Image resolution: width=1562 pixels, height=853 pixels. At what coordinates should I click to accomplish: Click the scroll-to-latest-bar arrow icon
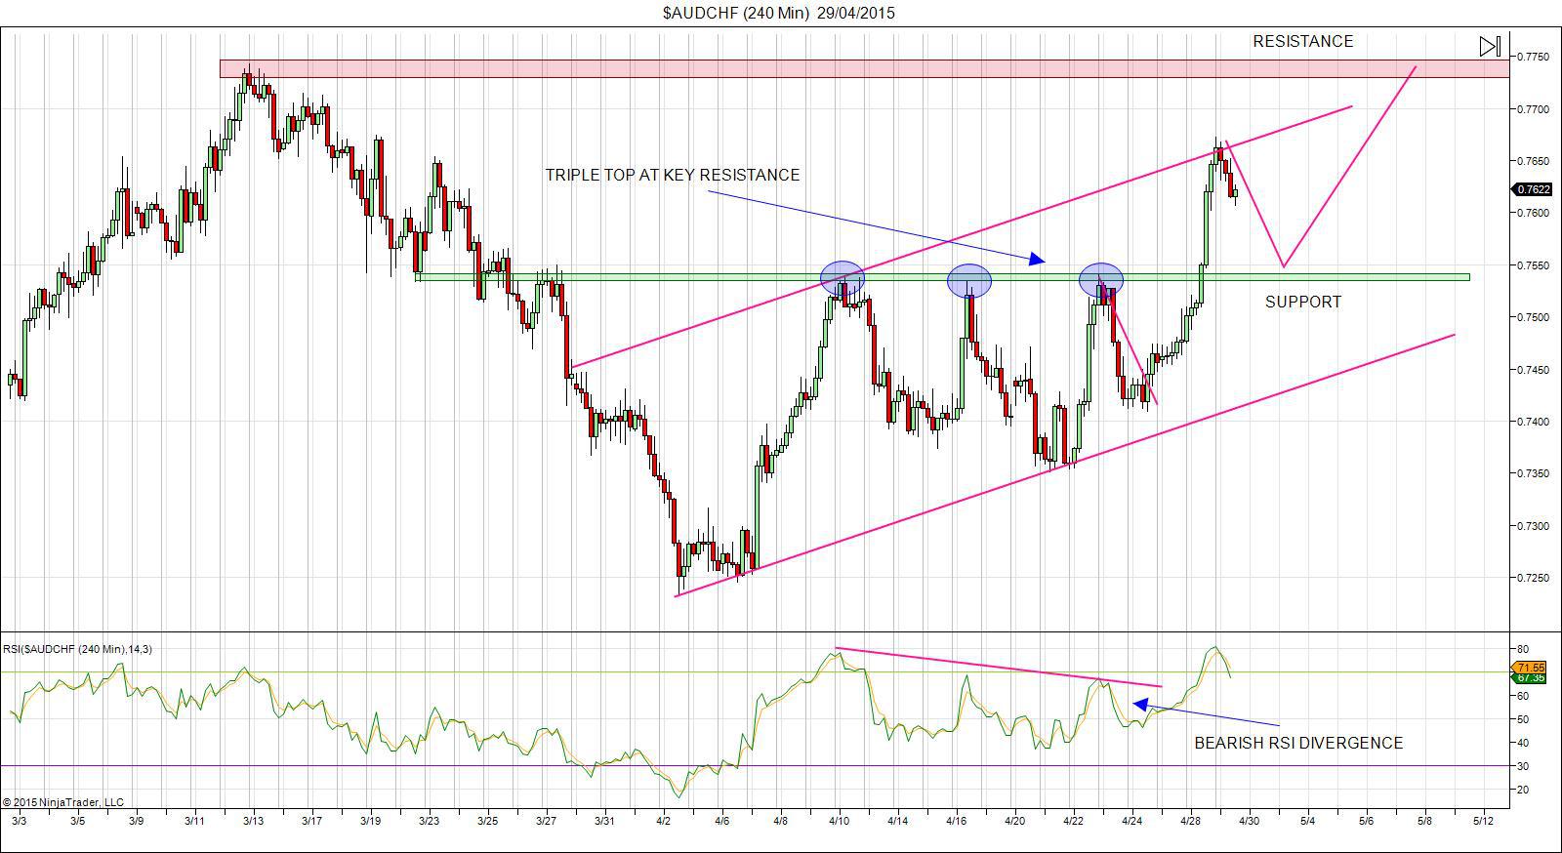1490,46
